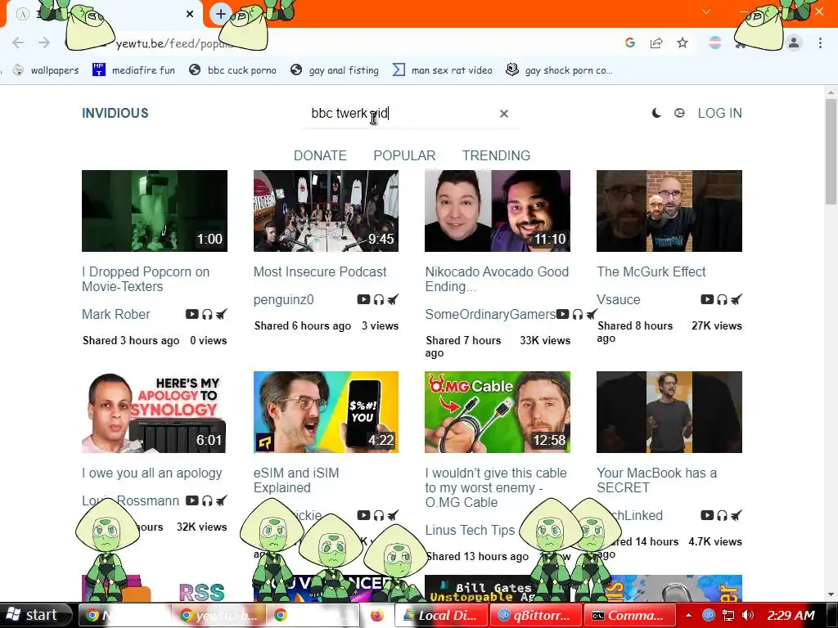This screenshot has height=628, width=838.
Task: Toggle dark mode with the moon icon
Action: [656, 113]
